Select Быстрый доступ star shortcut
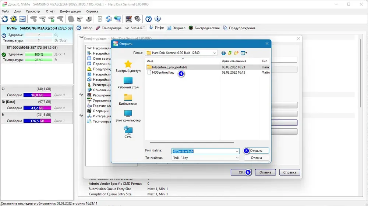368x206 pixels. [128, 66]
